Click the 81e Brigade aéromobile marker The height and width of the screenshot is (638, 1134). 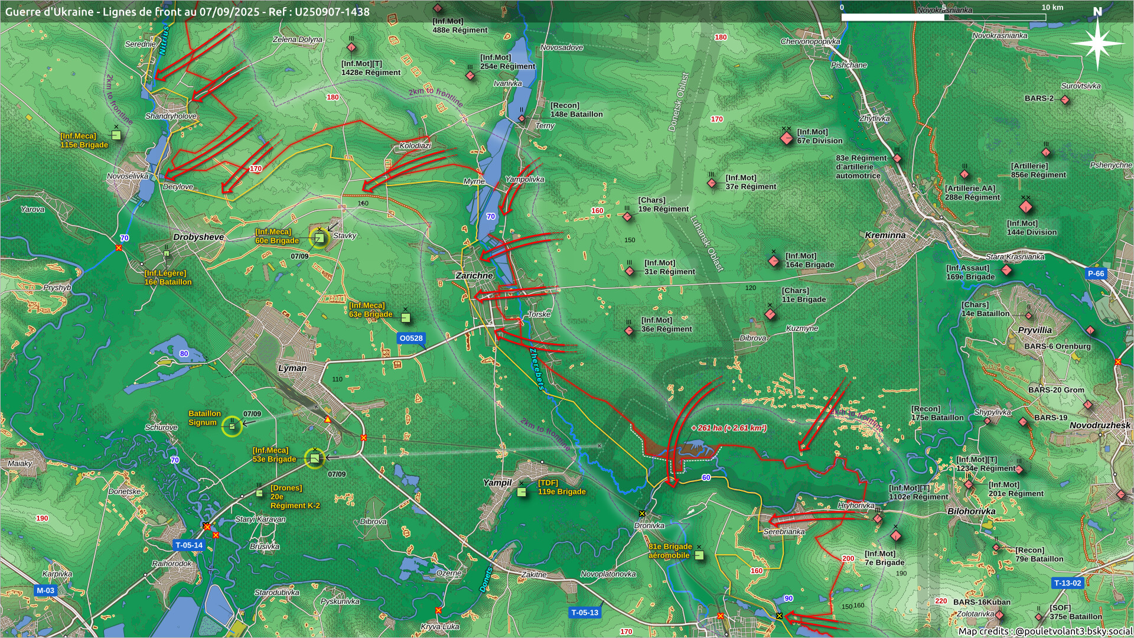(699, 555)
